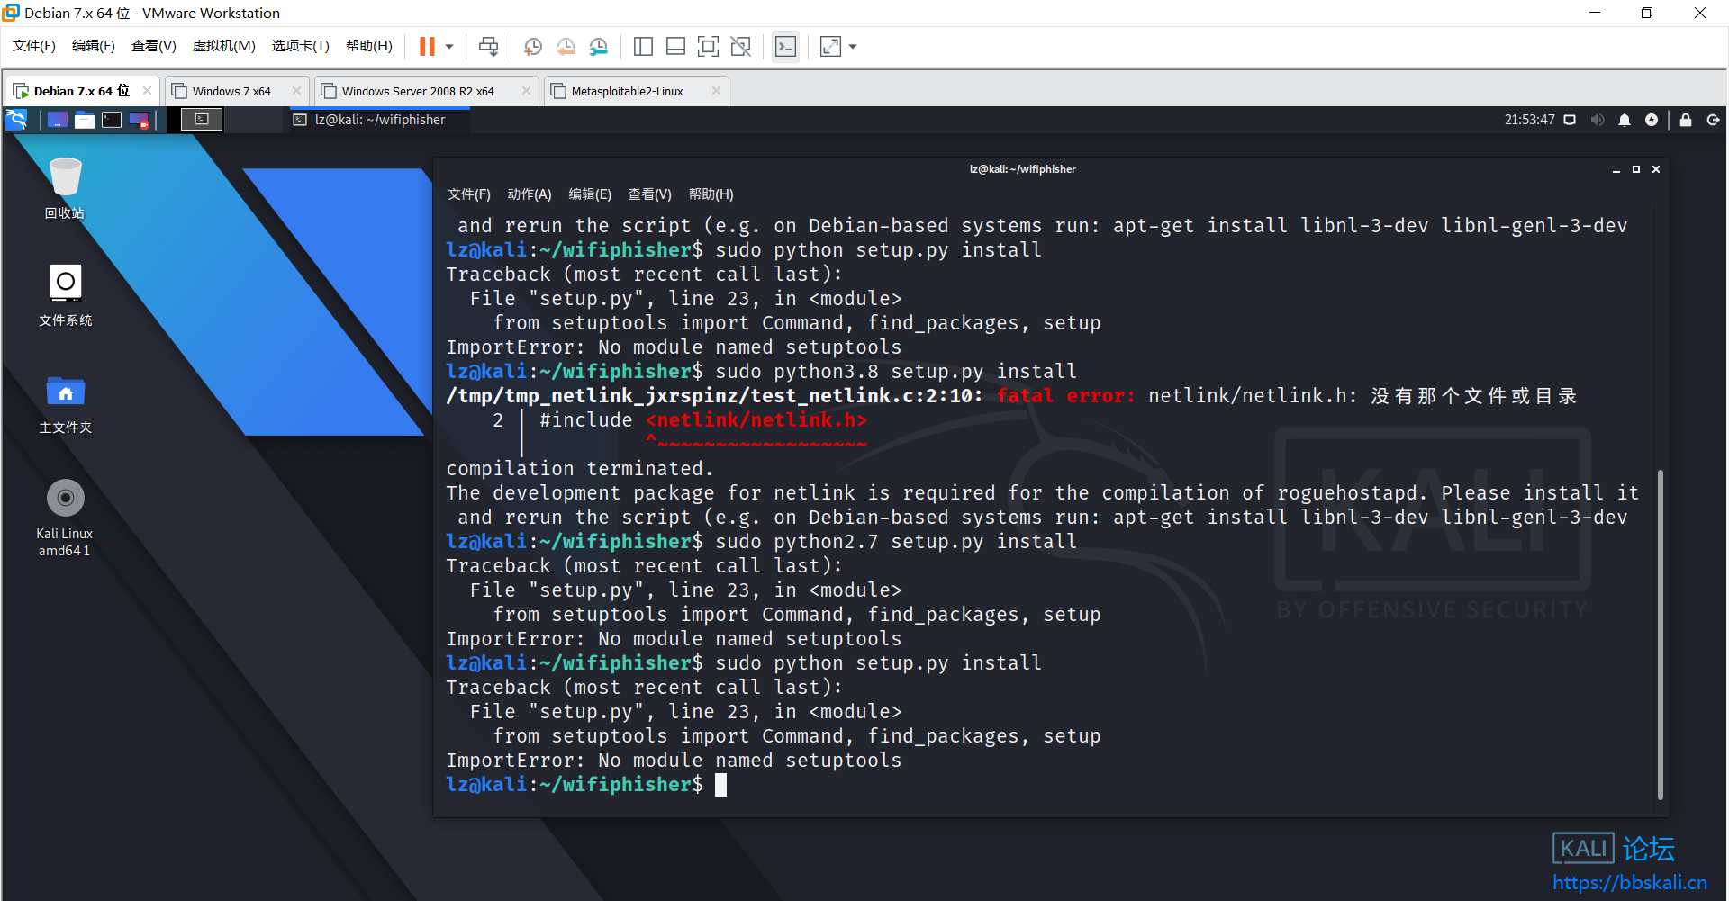Pause the Debian virtual machine

(x=427, y=46)
